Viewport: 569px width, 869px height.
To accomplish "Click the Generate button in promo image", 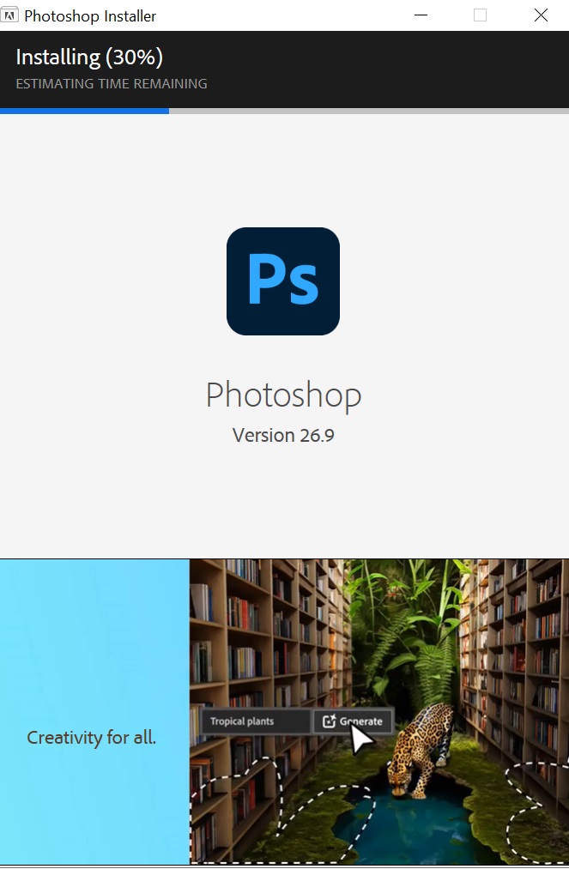I will click(353, 721).
